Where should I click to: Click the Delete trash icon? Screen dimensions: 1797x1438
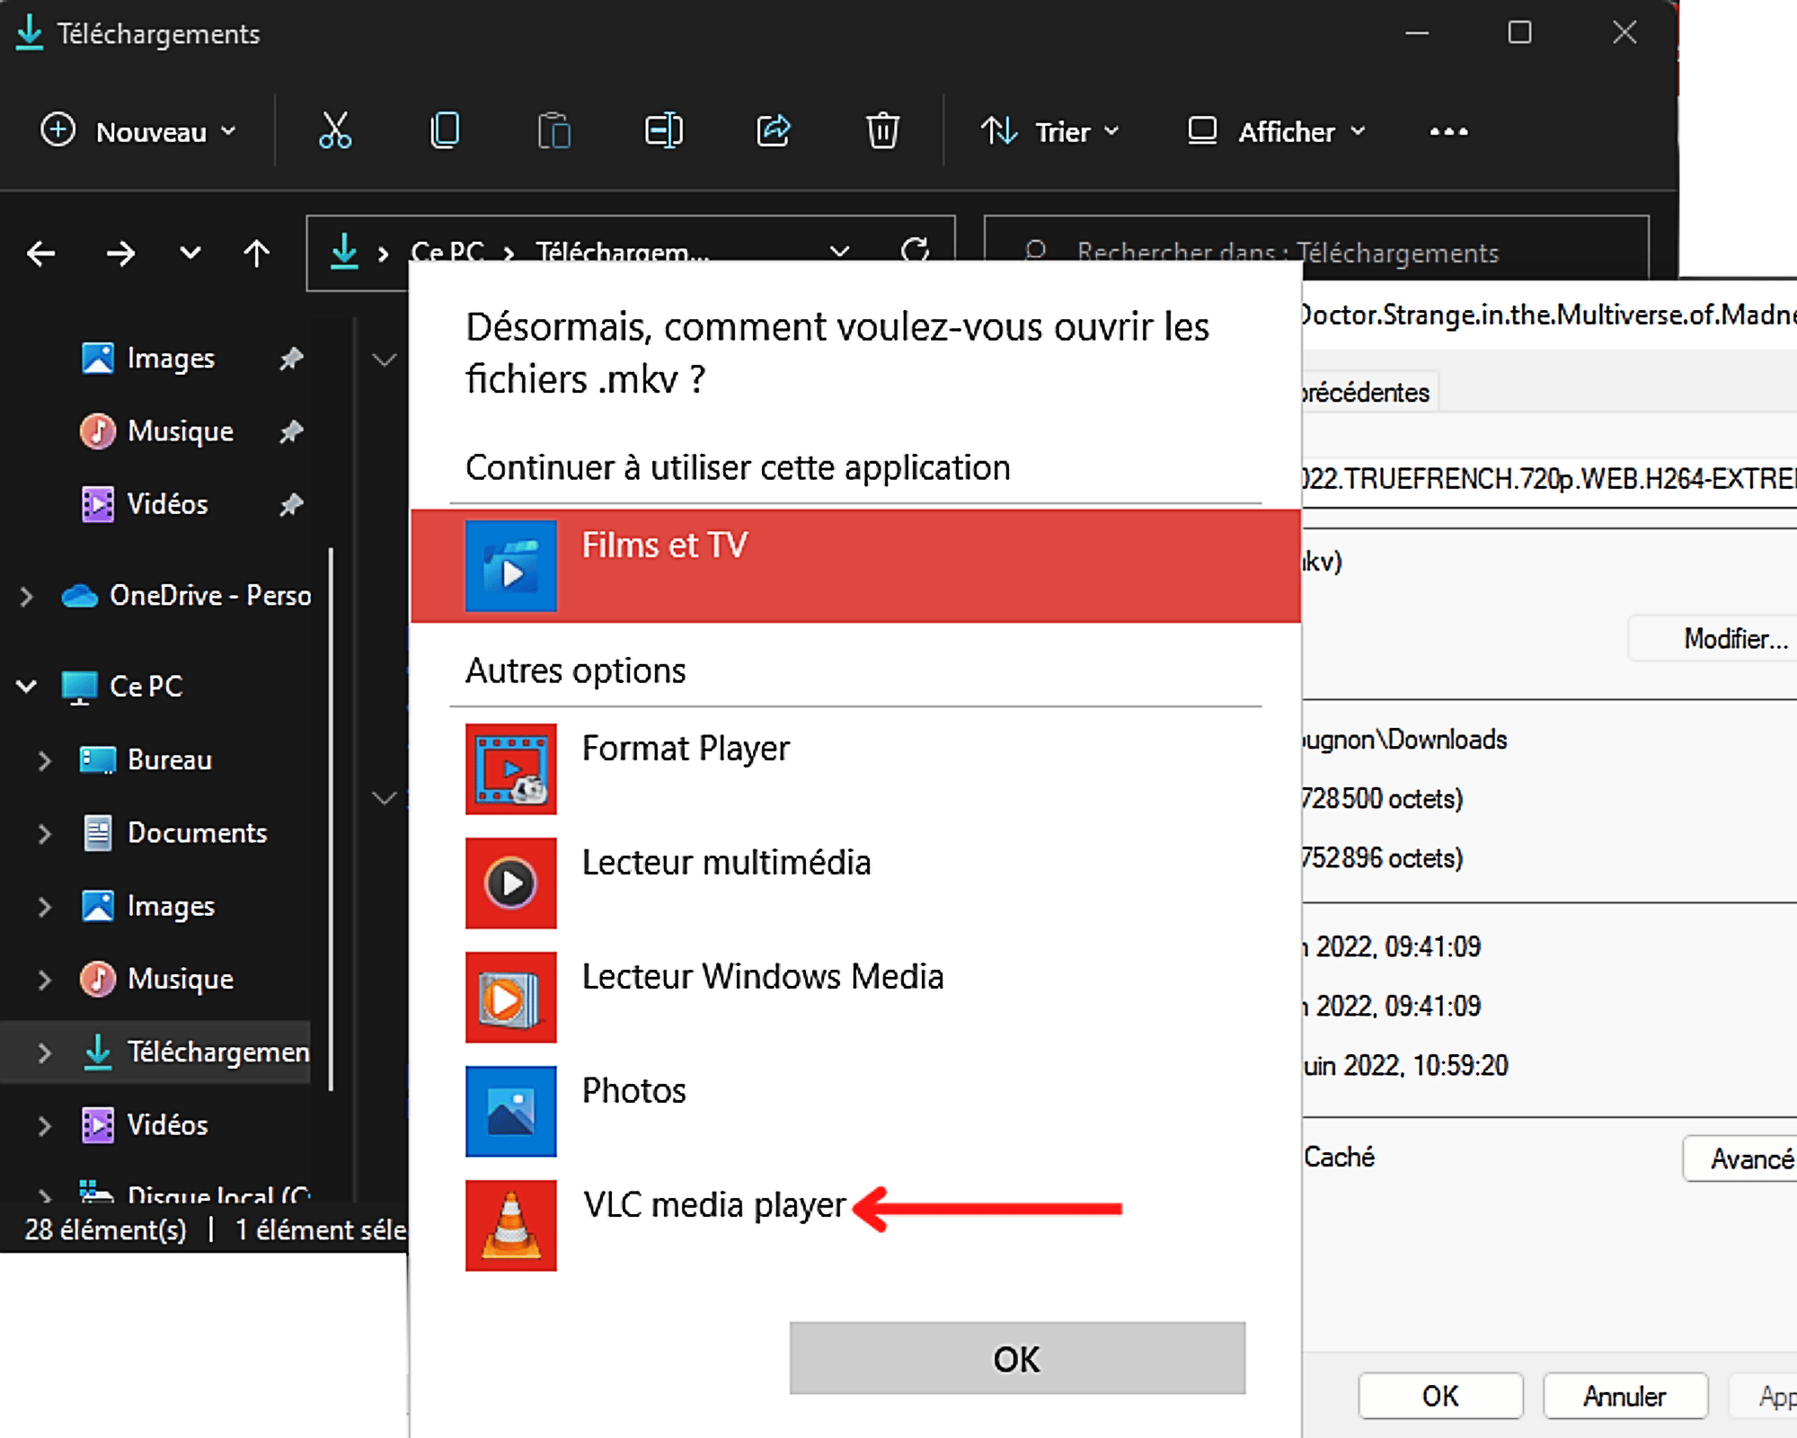[882, 131]
